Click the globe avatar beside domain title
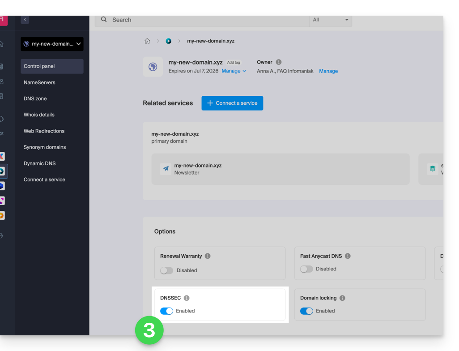The image size is (459, 351). tap(153, 67)
